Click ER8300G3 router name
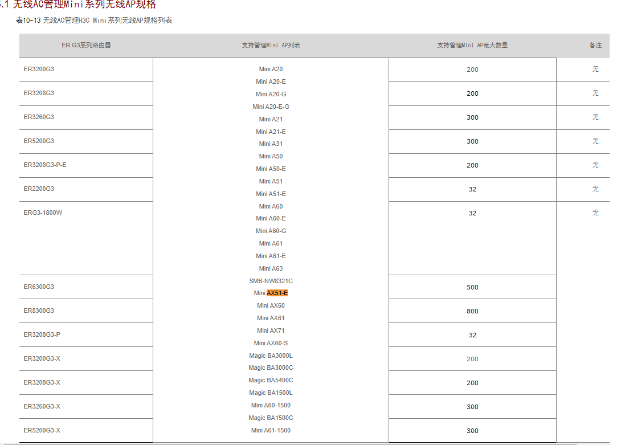Viewport: 621px width, 445px height. point(39,311)
